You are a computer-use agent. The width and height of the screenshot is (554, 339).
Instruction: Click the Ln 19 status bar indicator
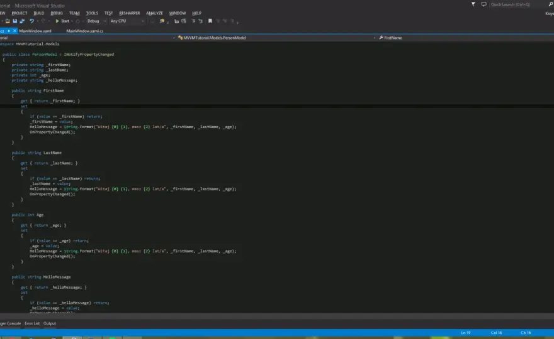tap(466, 333)
